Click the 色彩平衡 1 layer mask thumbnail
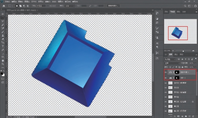 click(177, 72)
